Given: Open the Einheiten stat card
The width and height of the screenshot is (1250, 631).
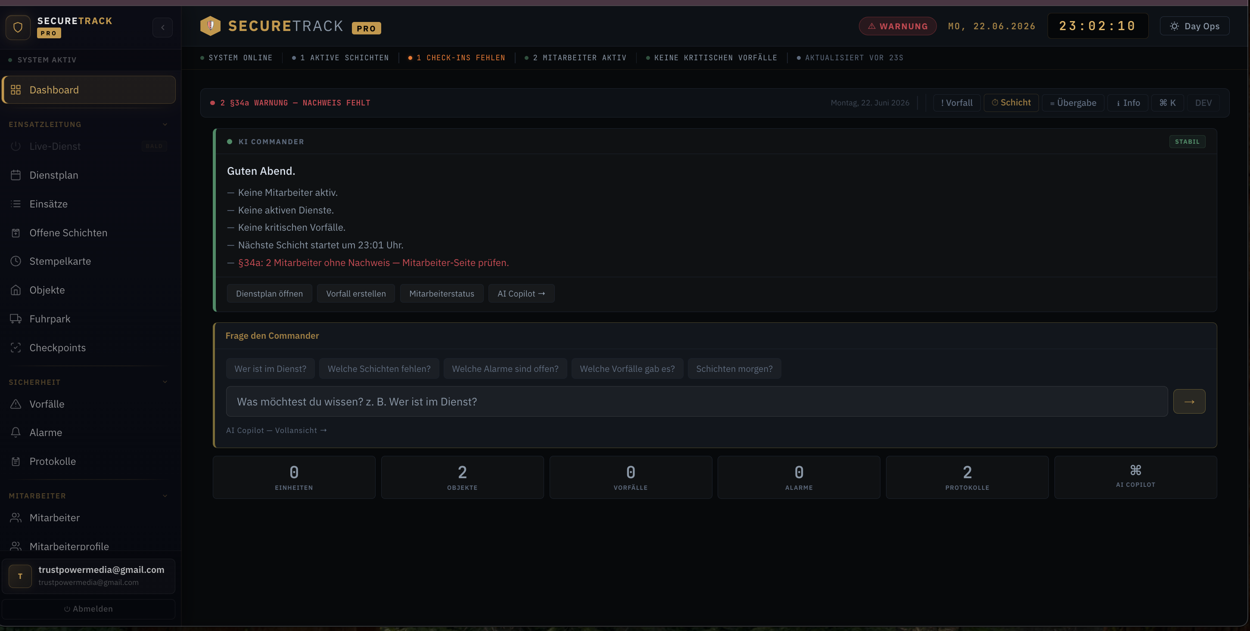Looking at the screenshot, I should (294, 477).
